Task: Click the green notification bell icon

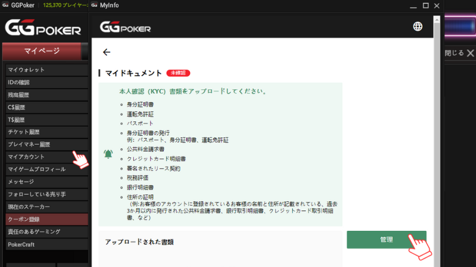Action: coord(108,154)
